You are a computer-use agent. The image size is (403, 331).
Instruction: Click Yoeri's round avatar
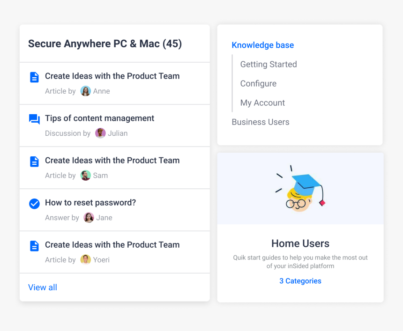(x=86, y=260)
